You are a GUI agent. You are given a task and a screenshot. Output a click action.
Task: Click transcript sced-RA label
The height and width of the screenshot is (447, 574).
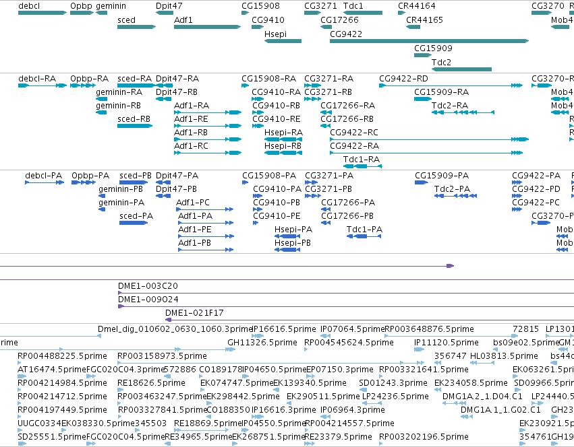[134, 79]
